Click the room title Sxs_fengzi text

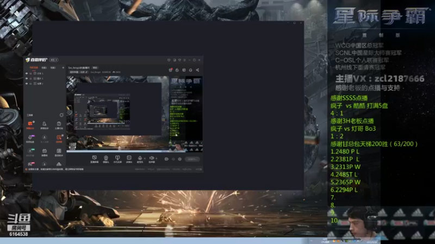click(x=79, y=68)
